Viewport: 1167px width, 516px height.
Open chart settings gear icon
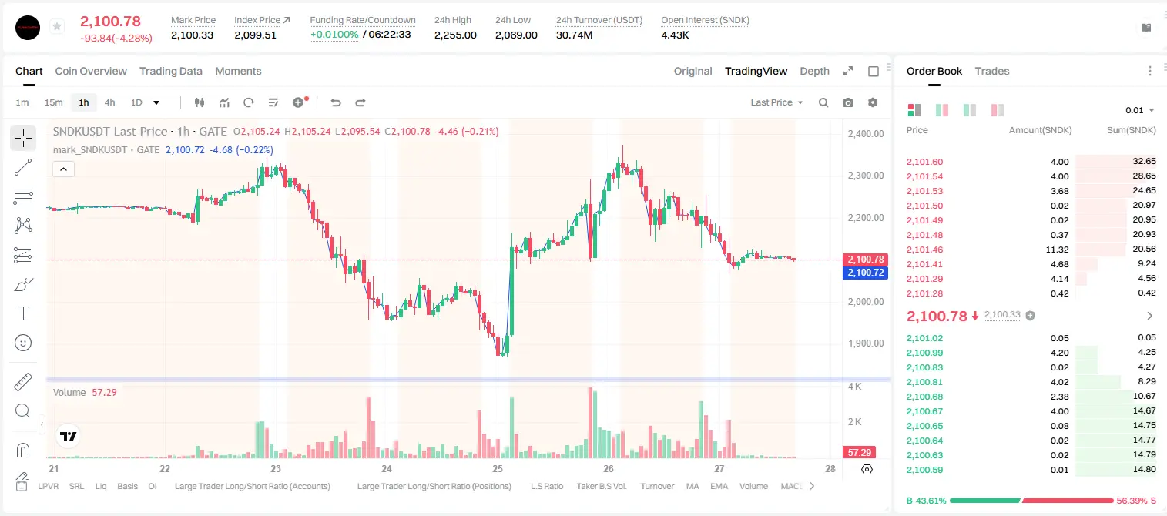click(873, 102)
